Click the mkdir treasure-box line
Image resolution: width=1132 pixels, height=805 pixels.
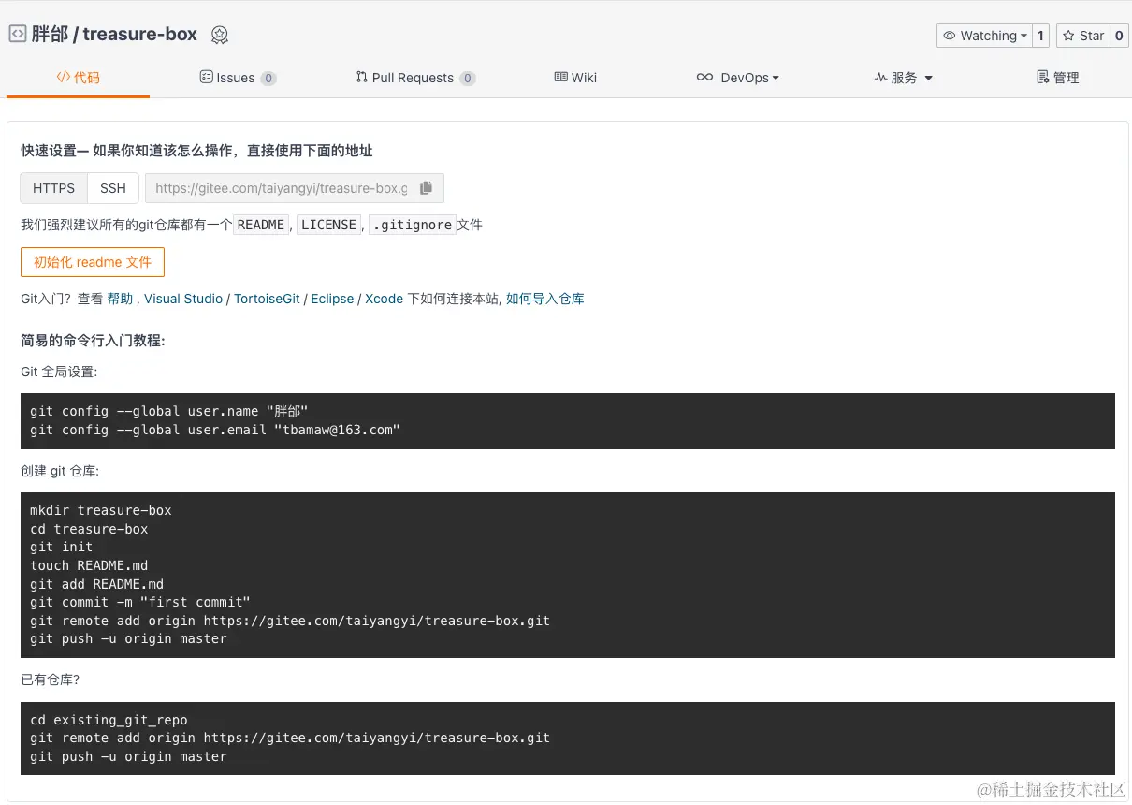tap(101, 510)
